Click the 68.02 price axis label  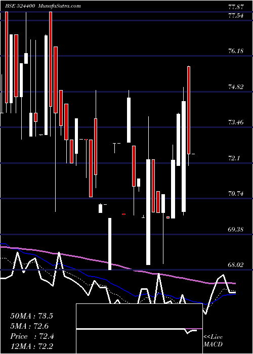[x=236, y=265]
